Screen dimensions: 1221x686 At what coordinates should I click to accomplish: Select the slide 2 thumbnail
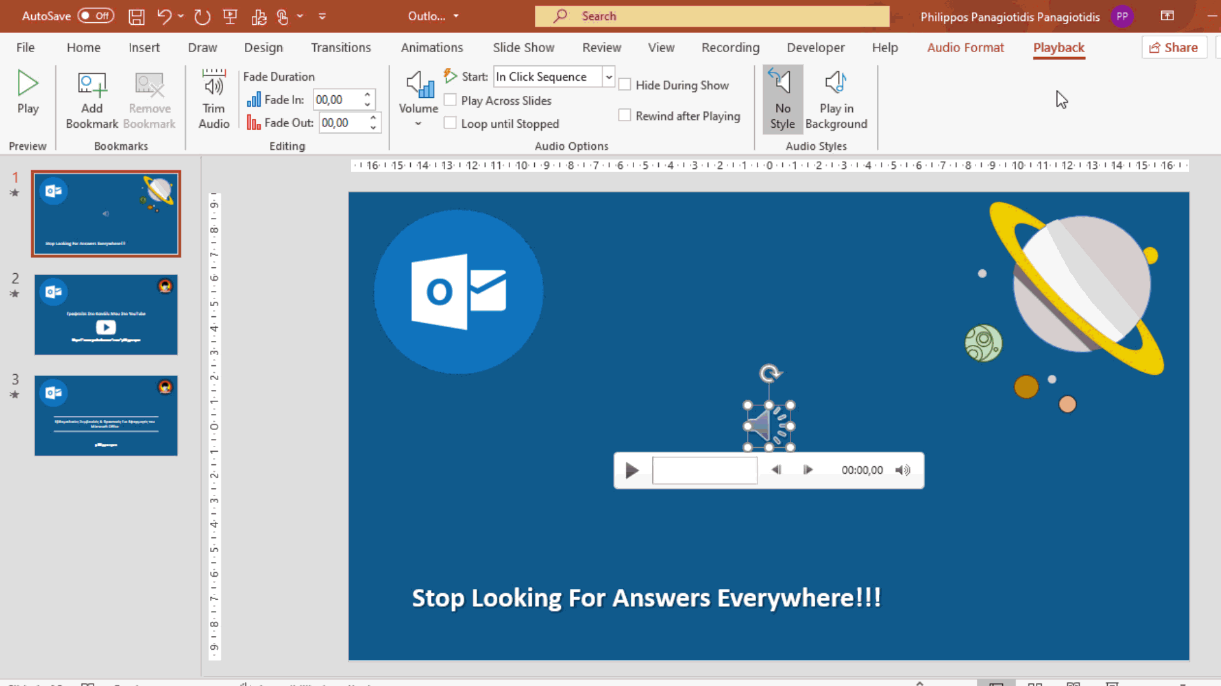tap(106, 314)
